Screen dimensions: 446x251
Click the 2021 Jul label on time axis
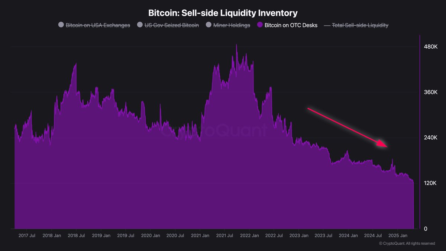[224, 236]
